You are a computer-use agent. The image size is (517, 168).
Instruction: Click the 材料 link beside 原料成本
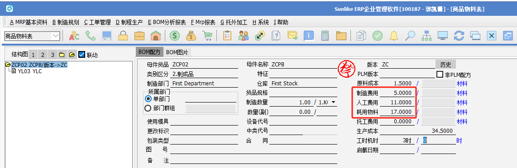tap(462, 84)
